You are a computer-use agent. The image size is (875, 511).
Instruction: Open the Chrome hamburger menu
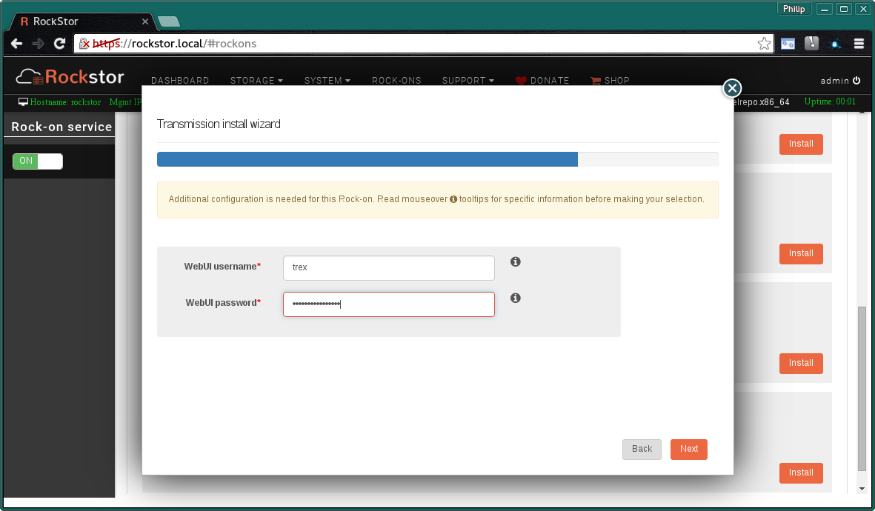pos(859,44)
